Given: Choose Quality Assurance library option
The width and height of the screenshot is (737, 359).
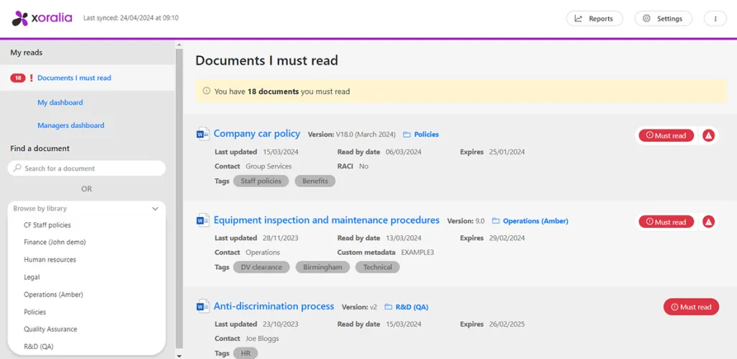Looking at the screenshot, I should click(x=50, y=329).
